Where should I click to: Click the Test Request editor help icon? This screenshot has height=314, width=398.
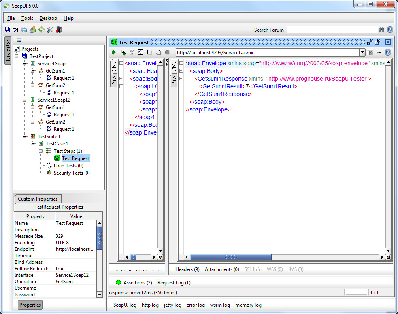(388, 52)
